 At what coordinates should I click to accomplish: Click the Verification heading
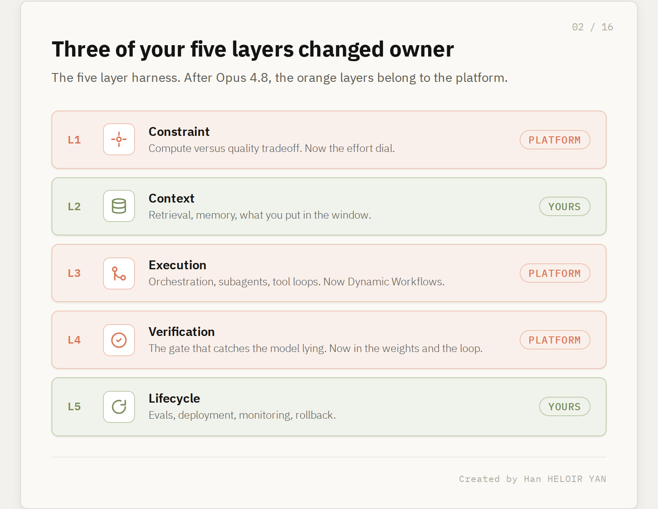[181, 332]
